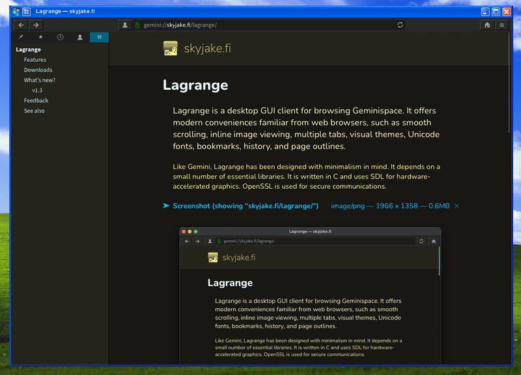Jump to Features in the outline
The width and height of the screenshot is (521, 375).
click(x=35, y=60)
